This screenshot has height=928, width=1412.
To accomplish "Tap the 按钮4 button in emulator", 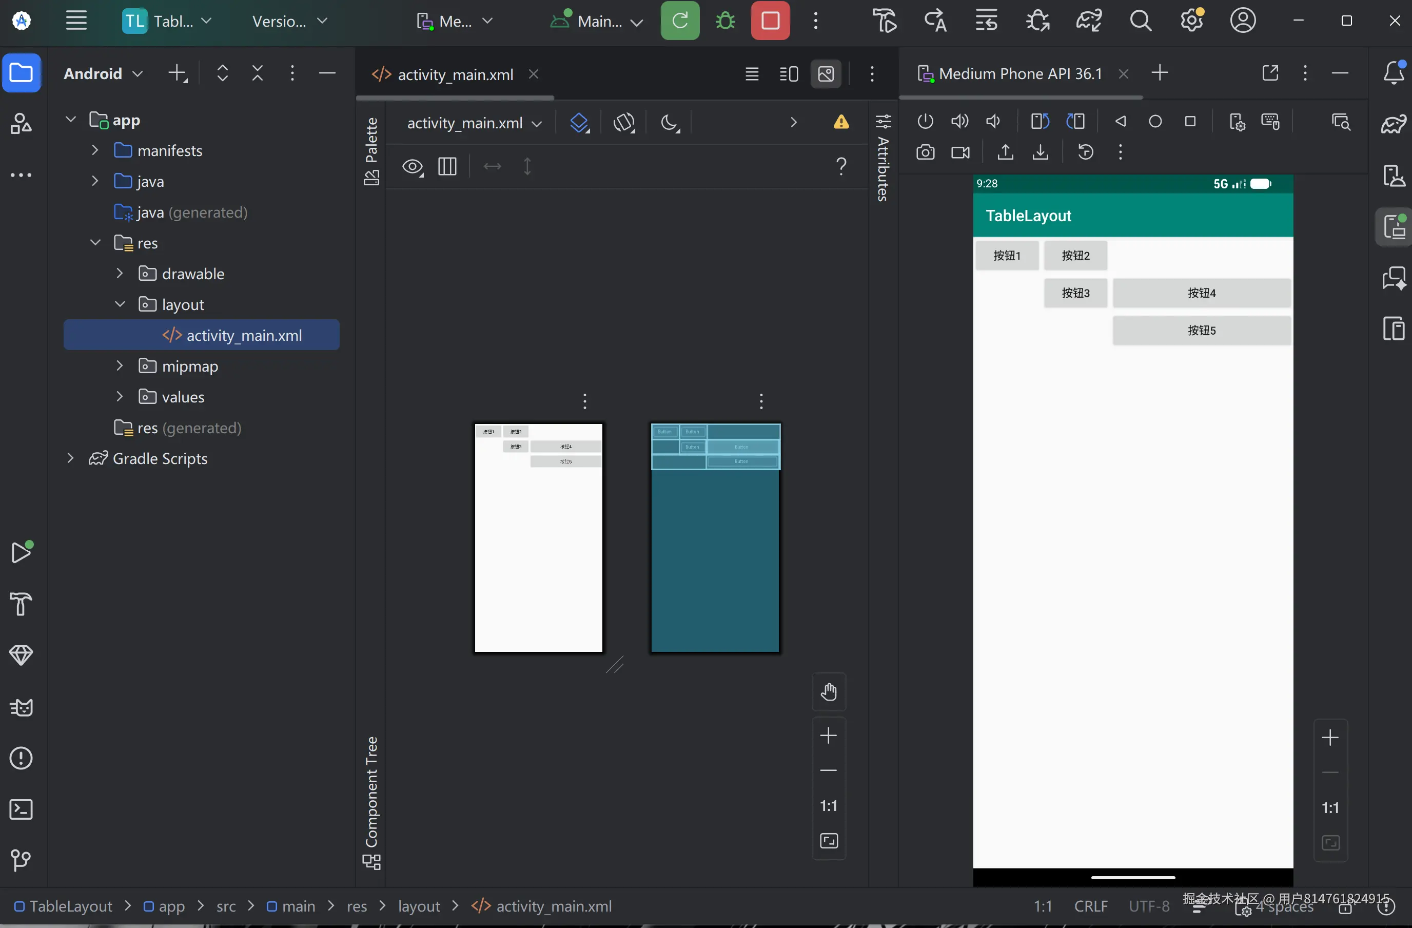I will (x=1202, y=293).
